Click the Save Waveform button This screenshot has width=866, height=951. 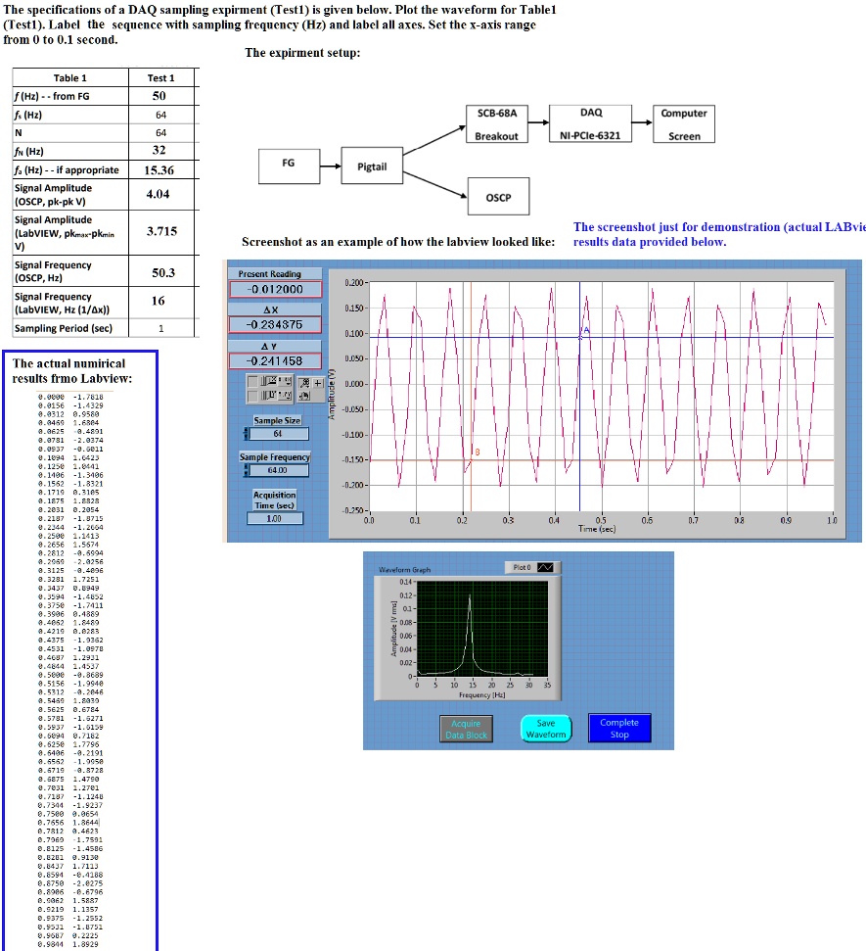coord(545,729)
